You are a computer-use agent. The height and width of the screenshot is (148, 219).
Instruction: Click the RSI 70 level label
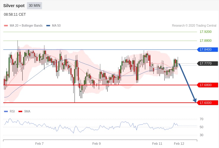pos(201,119)
